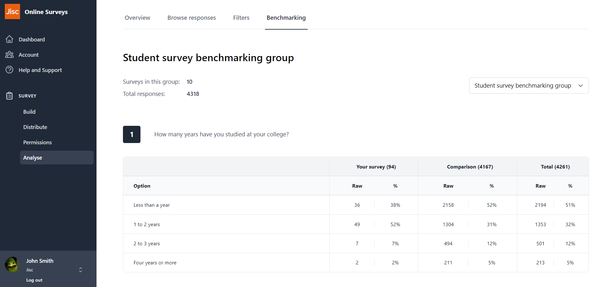Open Help and Support question mark icon

(10, 70)
